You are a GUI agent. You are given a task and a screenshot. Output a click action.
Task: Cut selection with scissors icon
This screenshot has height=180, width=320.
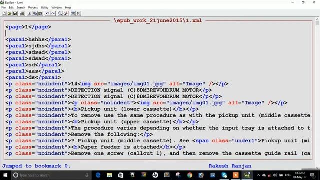[30, 13]
